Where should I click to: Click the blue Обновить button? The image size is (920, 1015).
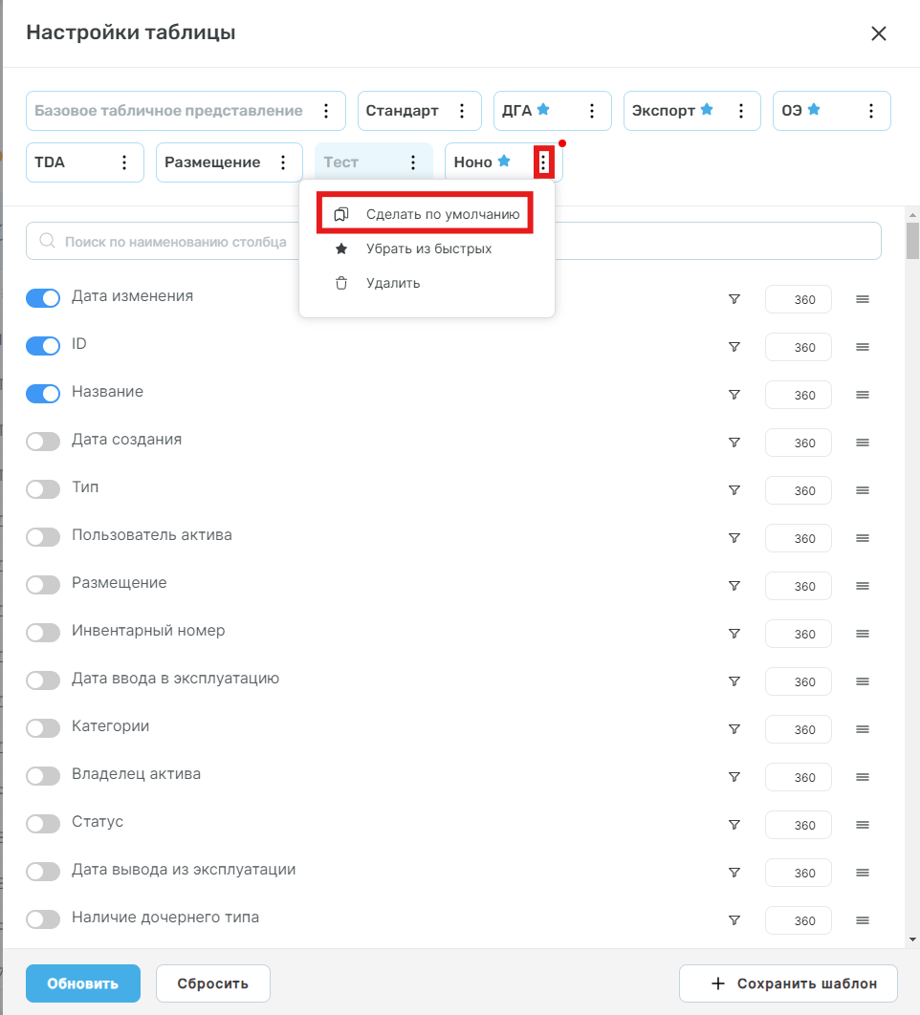click(83, 983)
